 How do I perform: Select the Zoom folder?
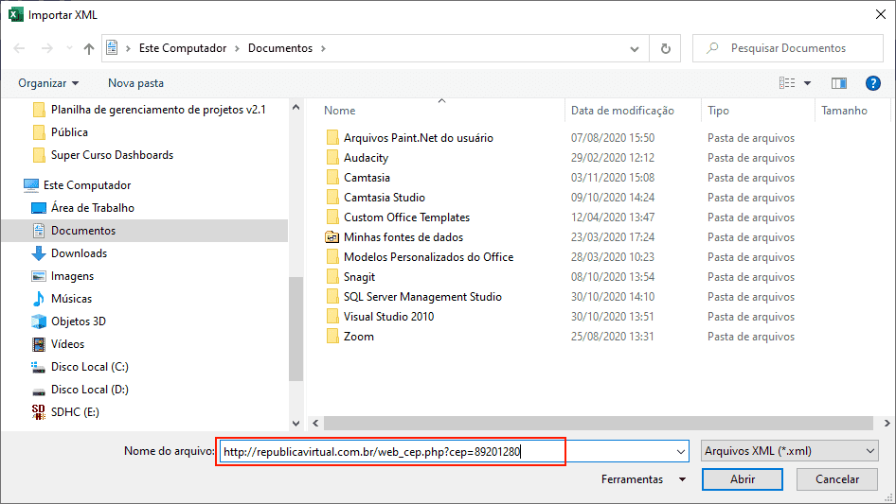coord(359,337)
